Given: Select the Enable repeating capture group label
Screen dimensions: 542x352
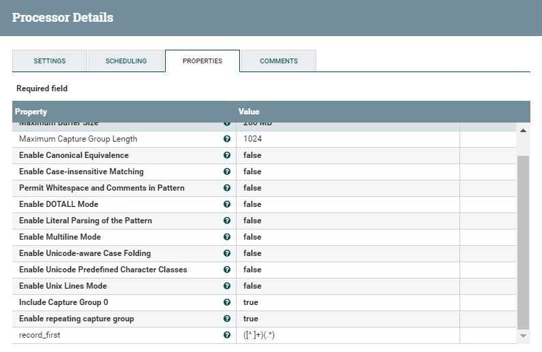Looking at the screenshot, I should (76, 319).
